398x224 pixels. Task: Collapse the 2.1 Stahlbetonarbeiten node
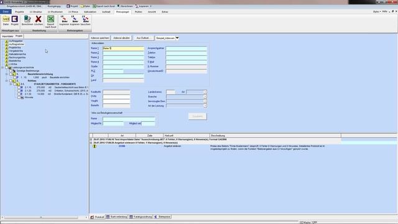pyautogui.click(x=11, y=84)
